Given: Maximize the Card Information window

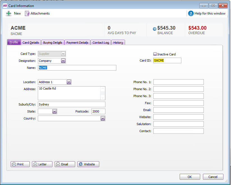Looking at the screenshot, I should coord(213,6).
